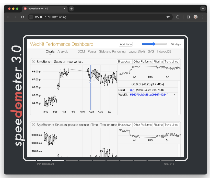210x178 pixels.
Task: Open the Chrome profile avatar
Action: coord(195,17)
